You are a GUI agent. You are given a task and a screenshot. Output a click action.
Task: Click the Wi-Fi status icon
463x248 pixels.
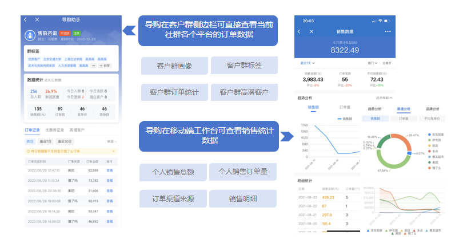380,21
